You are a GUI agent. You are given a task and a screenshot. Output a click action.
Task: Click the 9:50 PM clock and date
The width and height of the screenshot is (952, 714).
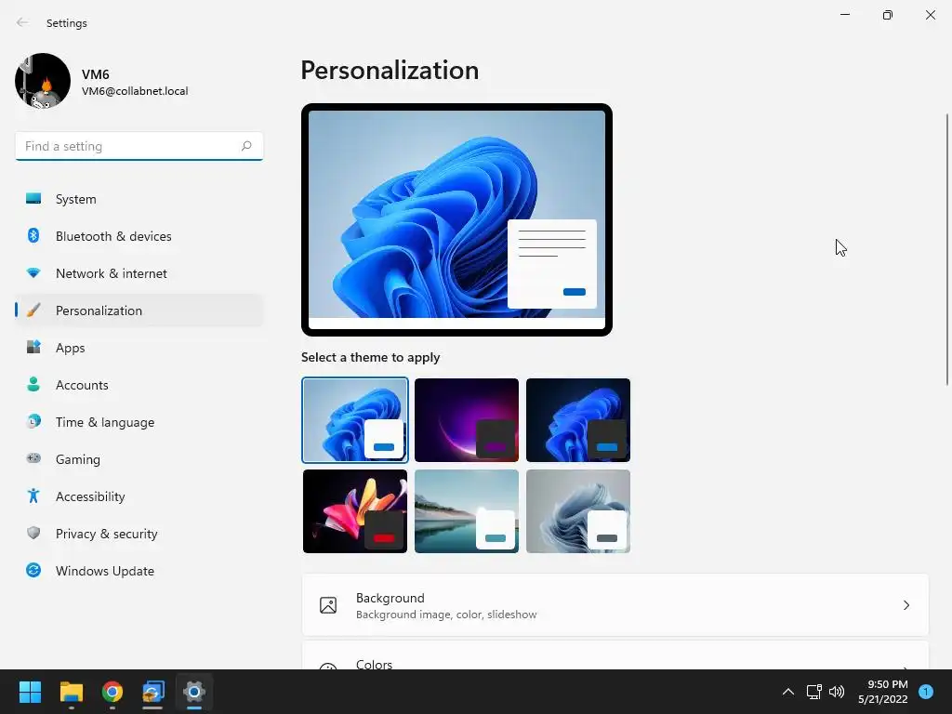tap(883, 692)
